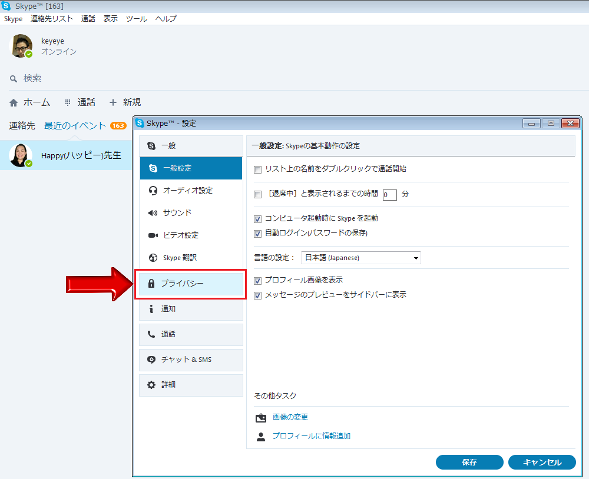Open Happy(ハッピー)先生 contact avatar
The height and width of the screenshot is (479, 589).
[21, 155]
